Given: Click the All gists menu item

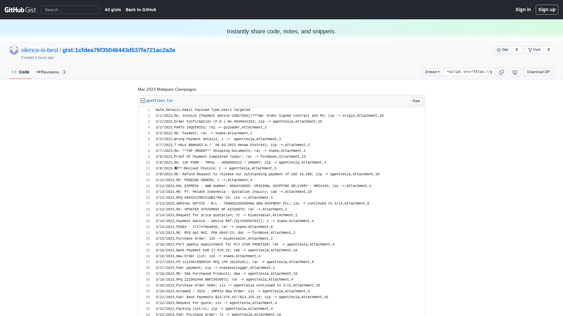Looking at the screenshot, I should pyautogui.click(x=113, y=9).
